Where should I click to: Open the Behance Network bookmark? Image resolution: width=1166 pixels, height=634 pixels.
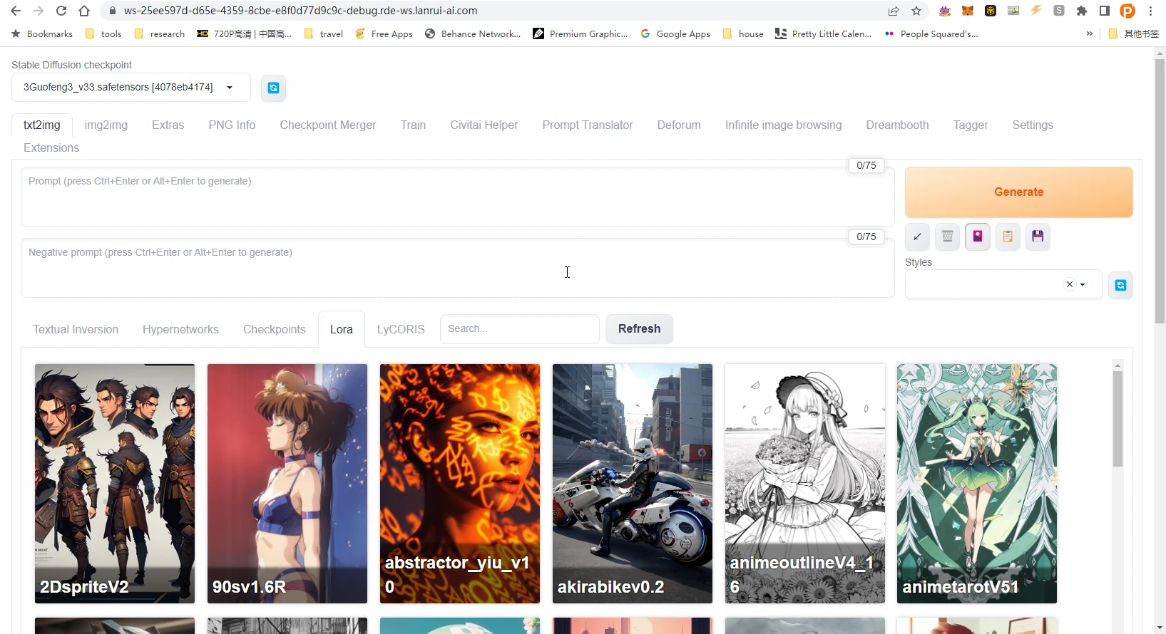point(473,33)
